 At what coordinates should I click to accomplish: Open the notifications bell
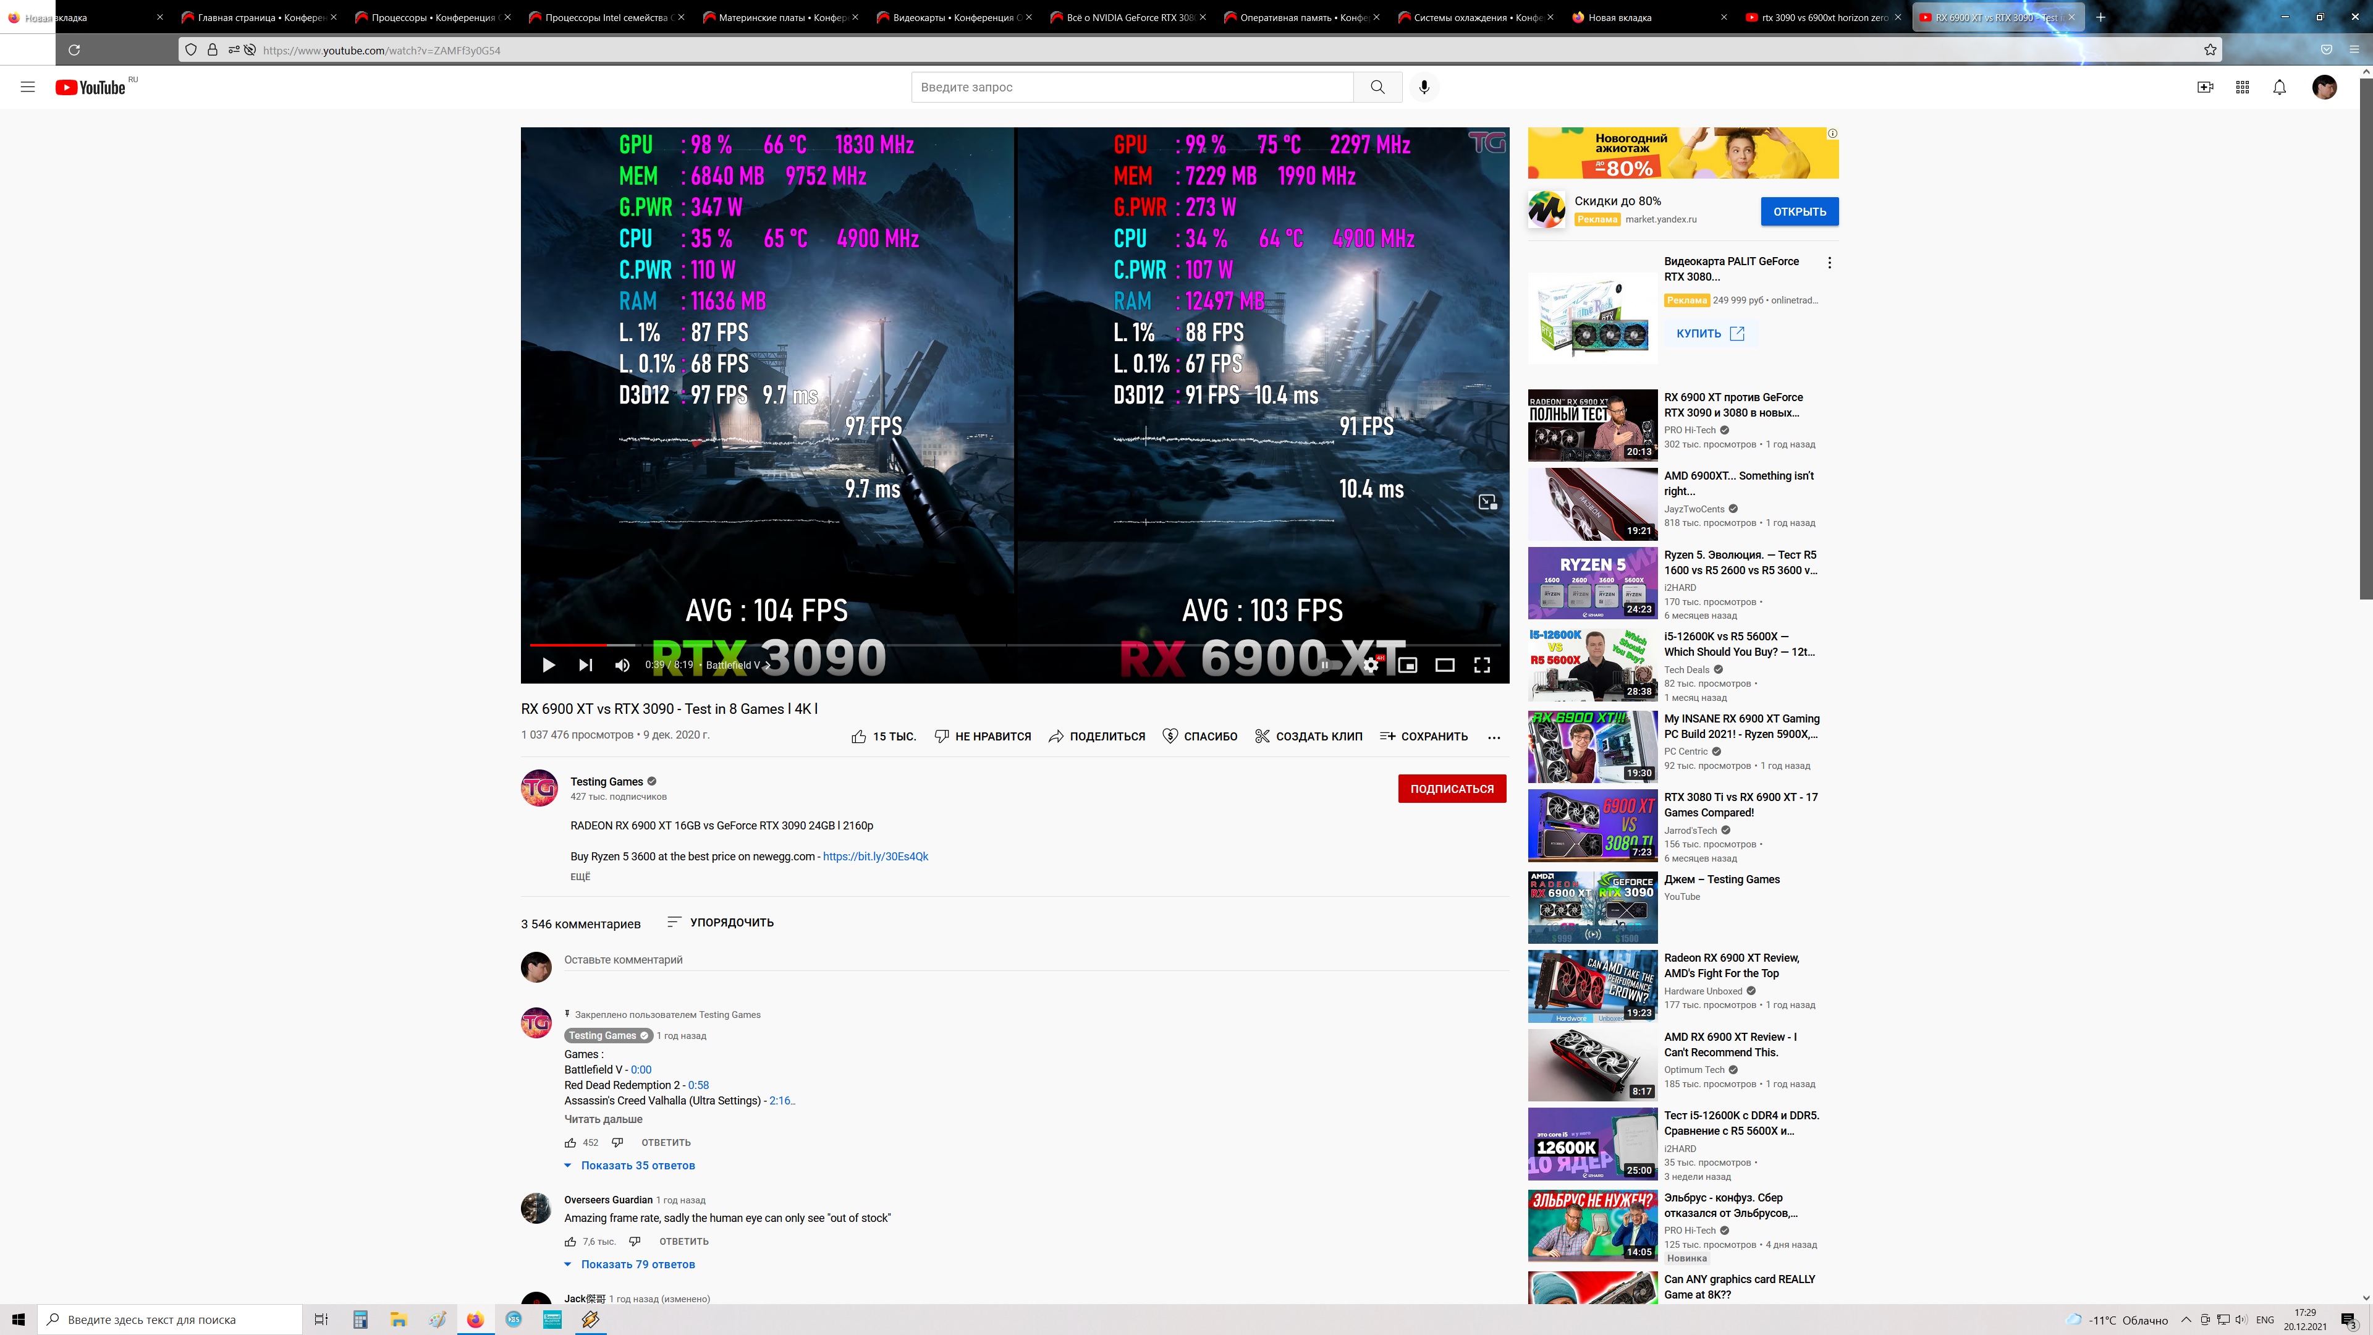coord(2279,87)
